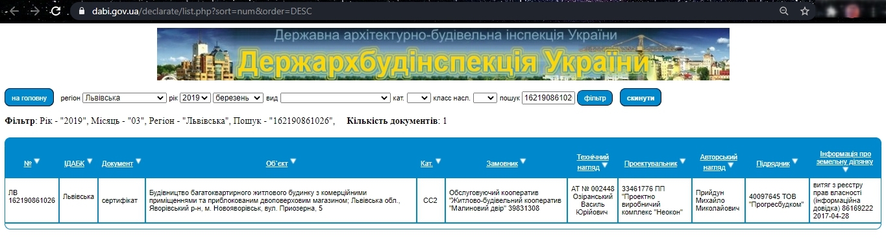Click the 'на головну' button
The height and width of the screenshot is (245, 886).
tap(29, 98)
